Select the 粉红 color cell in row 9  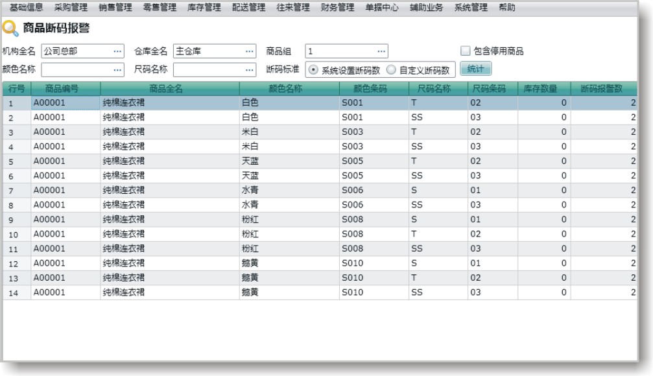click(x=289, y=219)
